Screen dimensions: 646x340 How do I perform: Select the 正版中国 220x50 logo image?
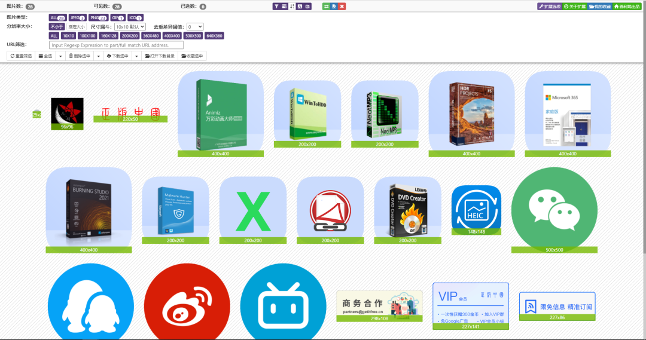(130, 114)
